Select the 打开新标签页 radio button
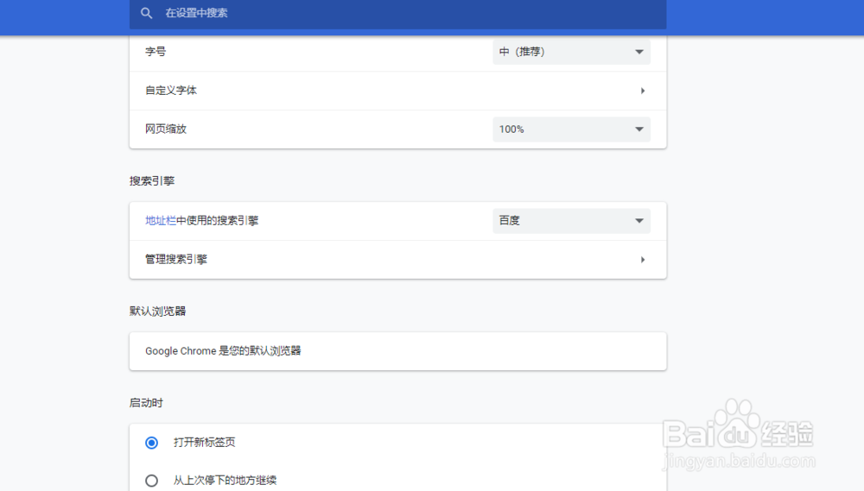 click(151, 443)
